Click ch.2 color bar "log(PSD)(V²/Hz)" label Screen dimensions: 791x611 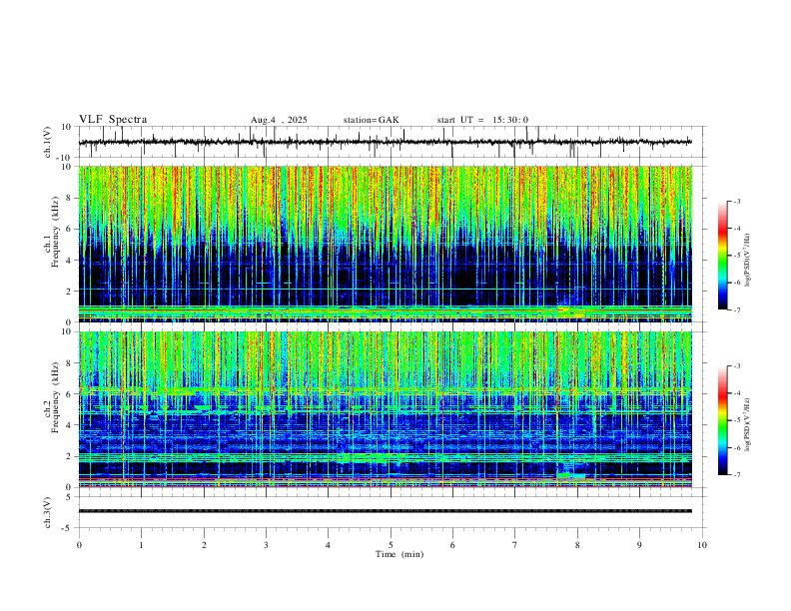(747, 424)
